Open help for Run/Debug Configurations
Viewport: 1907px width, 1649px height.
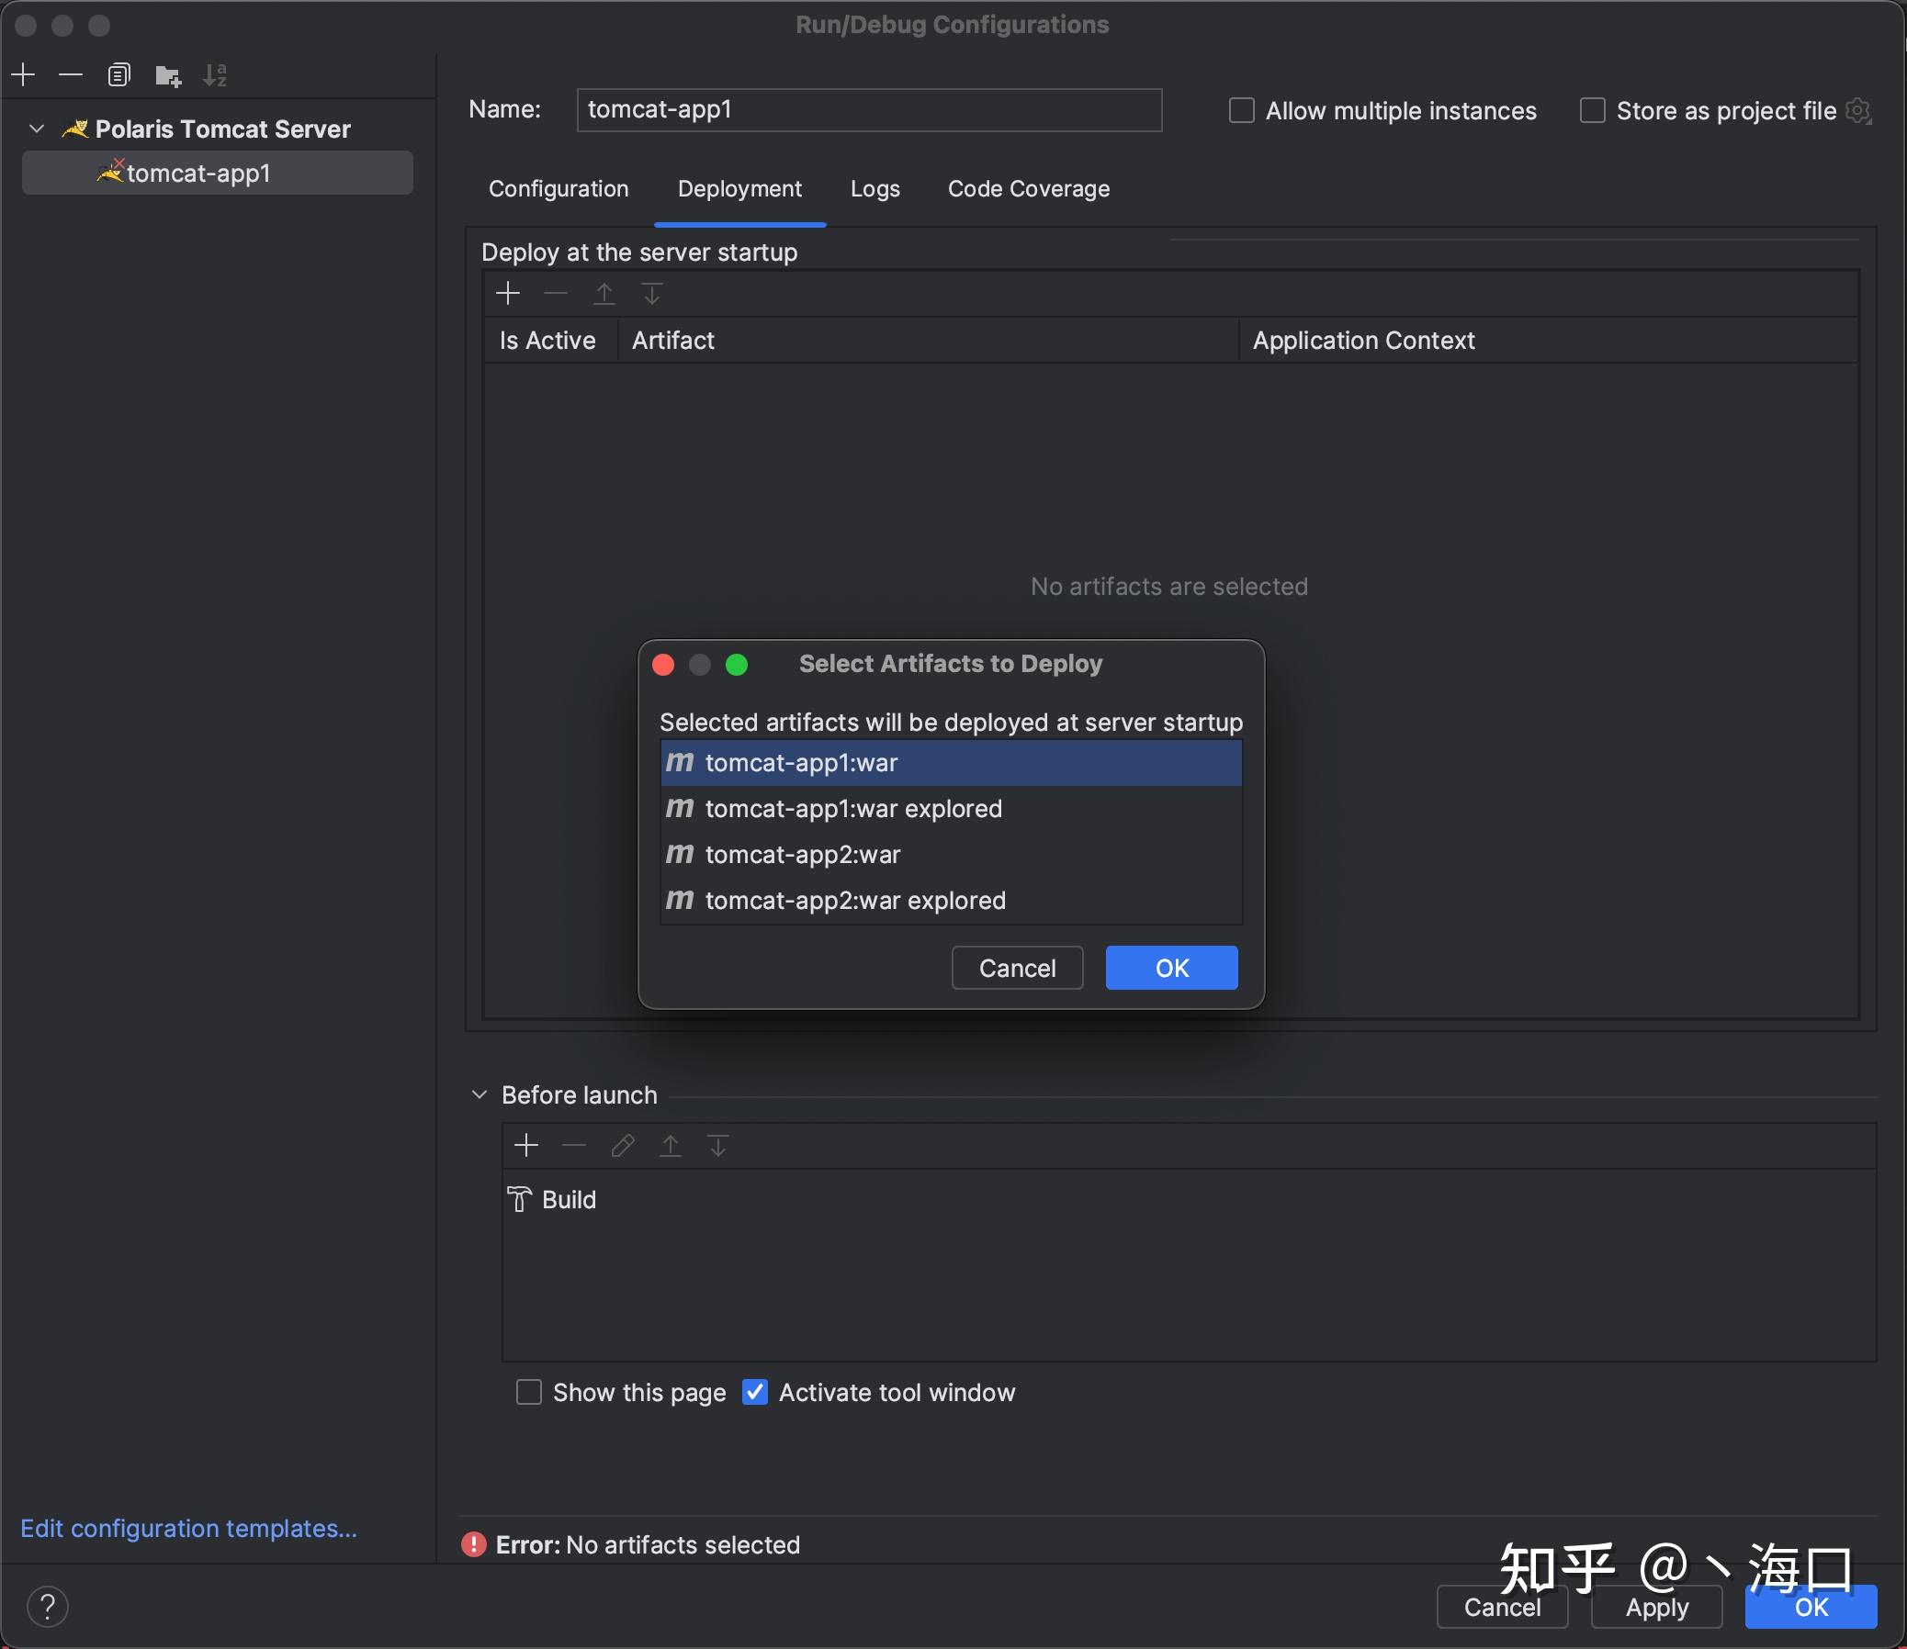[48, 1605]
